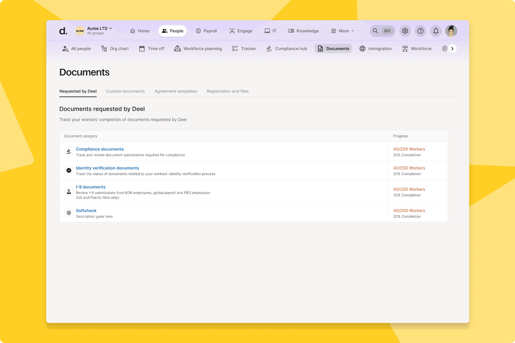Viewport: 515px width, 343px height.
Task: Open the Agreement templates tab
Action: (176, 91)
